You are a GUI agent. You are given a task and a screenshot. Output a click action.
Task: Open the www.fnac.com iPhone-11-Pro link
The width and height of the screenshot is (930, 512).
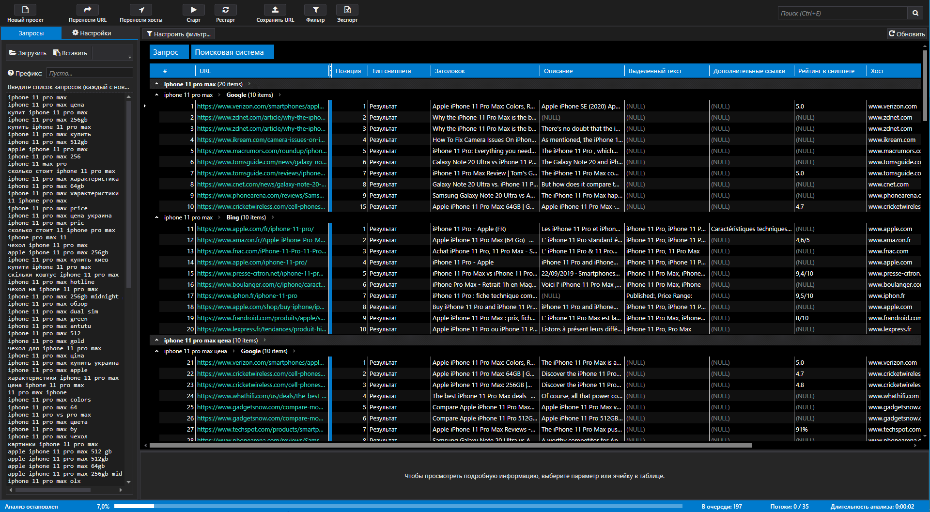261,251
